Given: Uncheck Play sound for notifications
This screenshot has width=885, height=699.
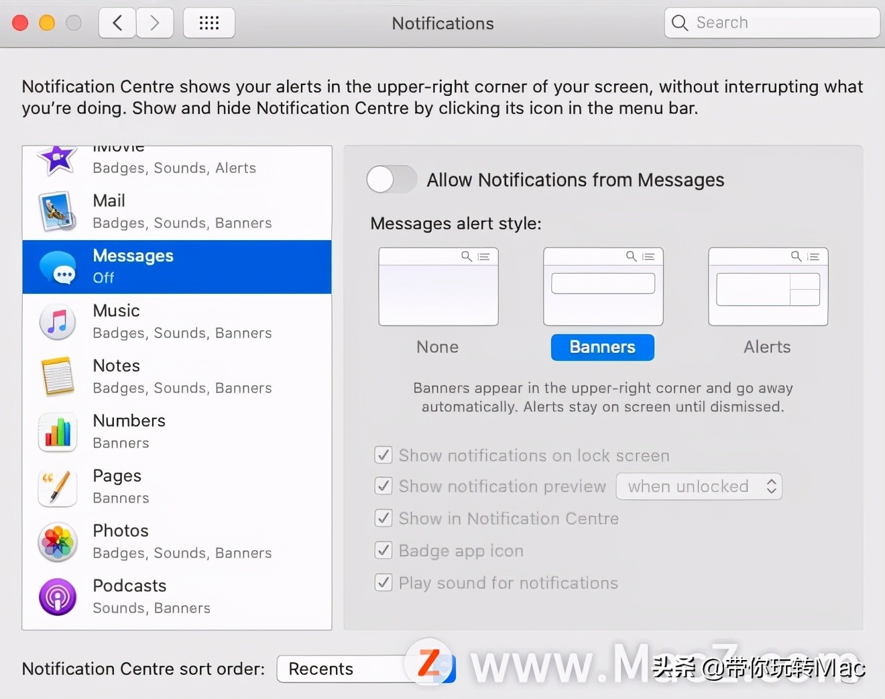Looking at the screenshot, I should click(383, 582).
